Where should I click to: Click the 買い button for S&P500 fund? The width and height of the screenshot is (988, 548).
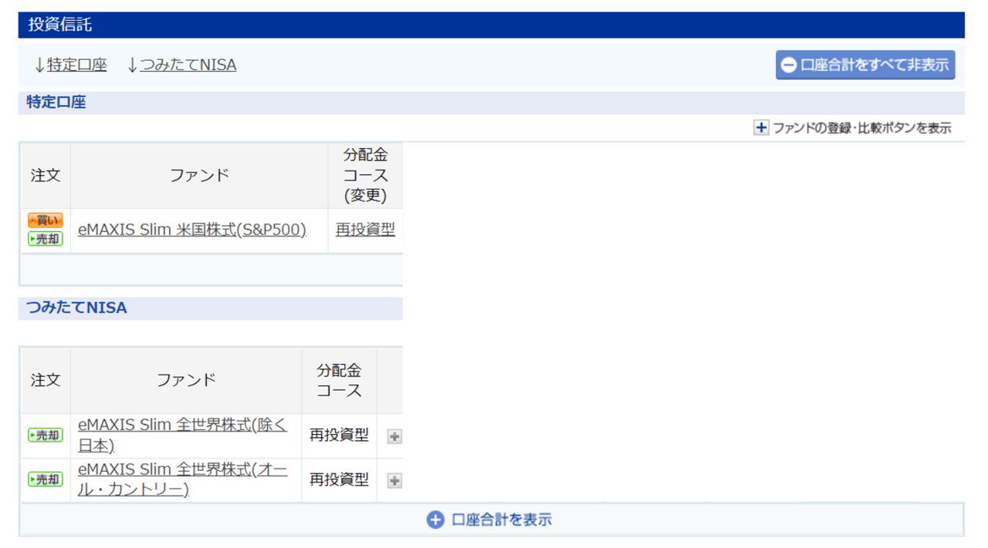45,220
